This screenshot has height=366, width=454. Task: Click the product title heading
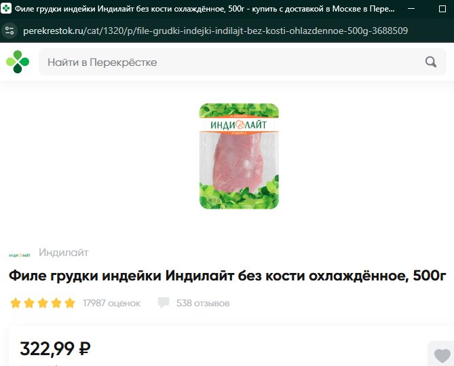pos(227,276)
